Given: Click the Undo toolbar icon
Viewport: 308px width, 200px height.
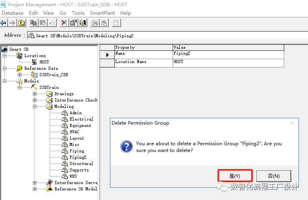Looking at the screenshot, I should [52, 23].
